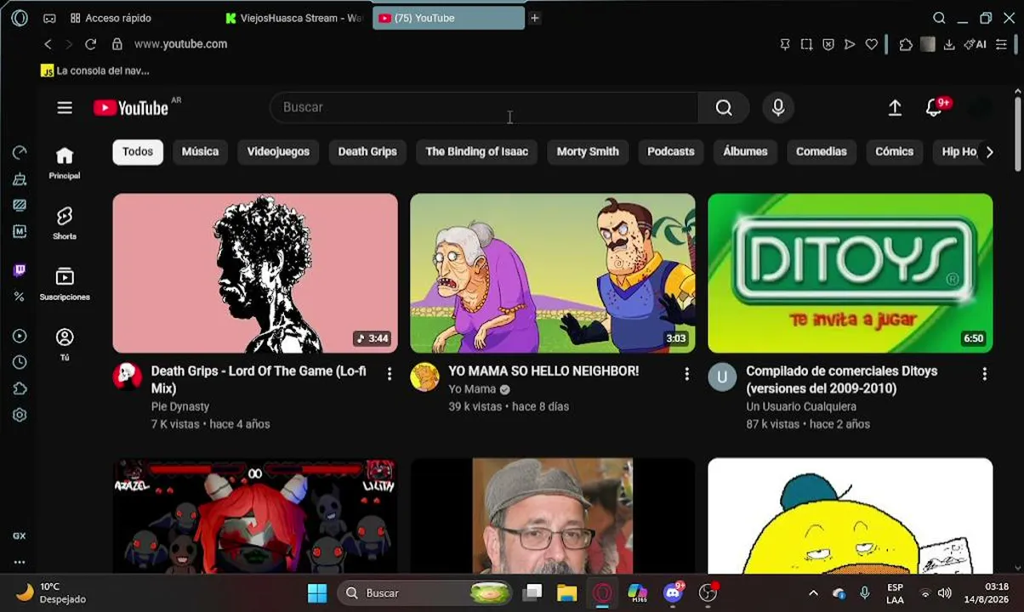The width and height of the screenshot is (1024, 612).
Task: Open Twitch panel in Opera sidebar
Action: click(x=19, y=270)
